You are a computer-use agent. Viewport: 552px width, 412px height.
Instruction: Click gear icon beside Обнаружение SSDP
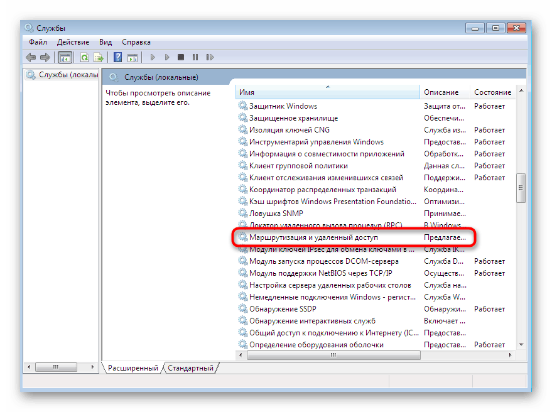(243, 308)
